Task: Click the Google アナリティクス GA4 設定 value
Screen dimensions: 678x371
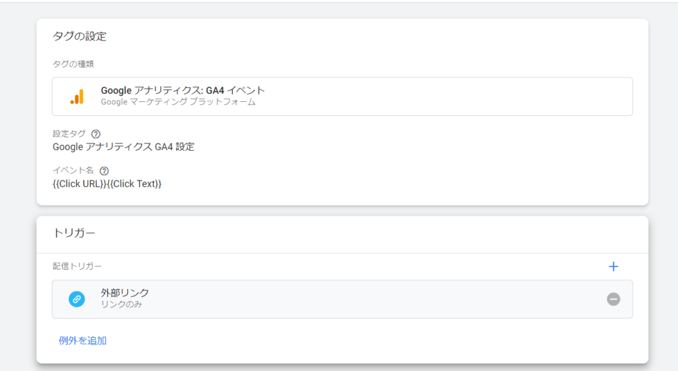Action: click(123, 147)
